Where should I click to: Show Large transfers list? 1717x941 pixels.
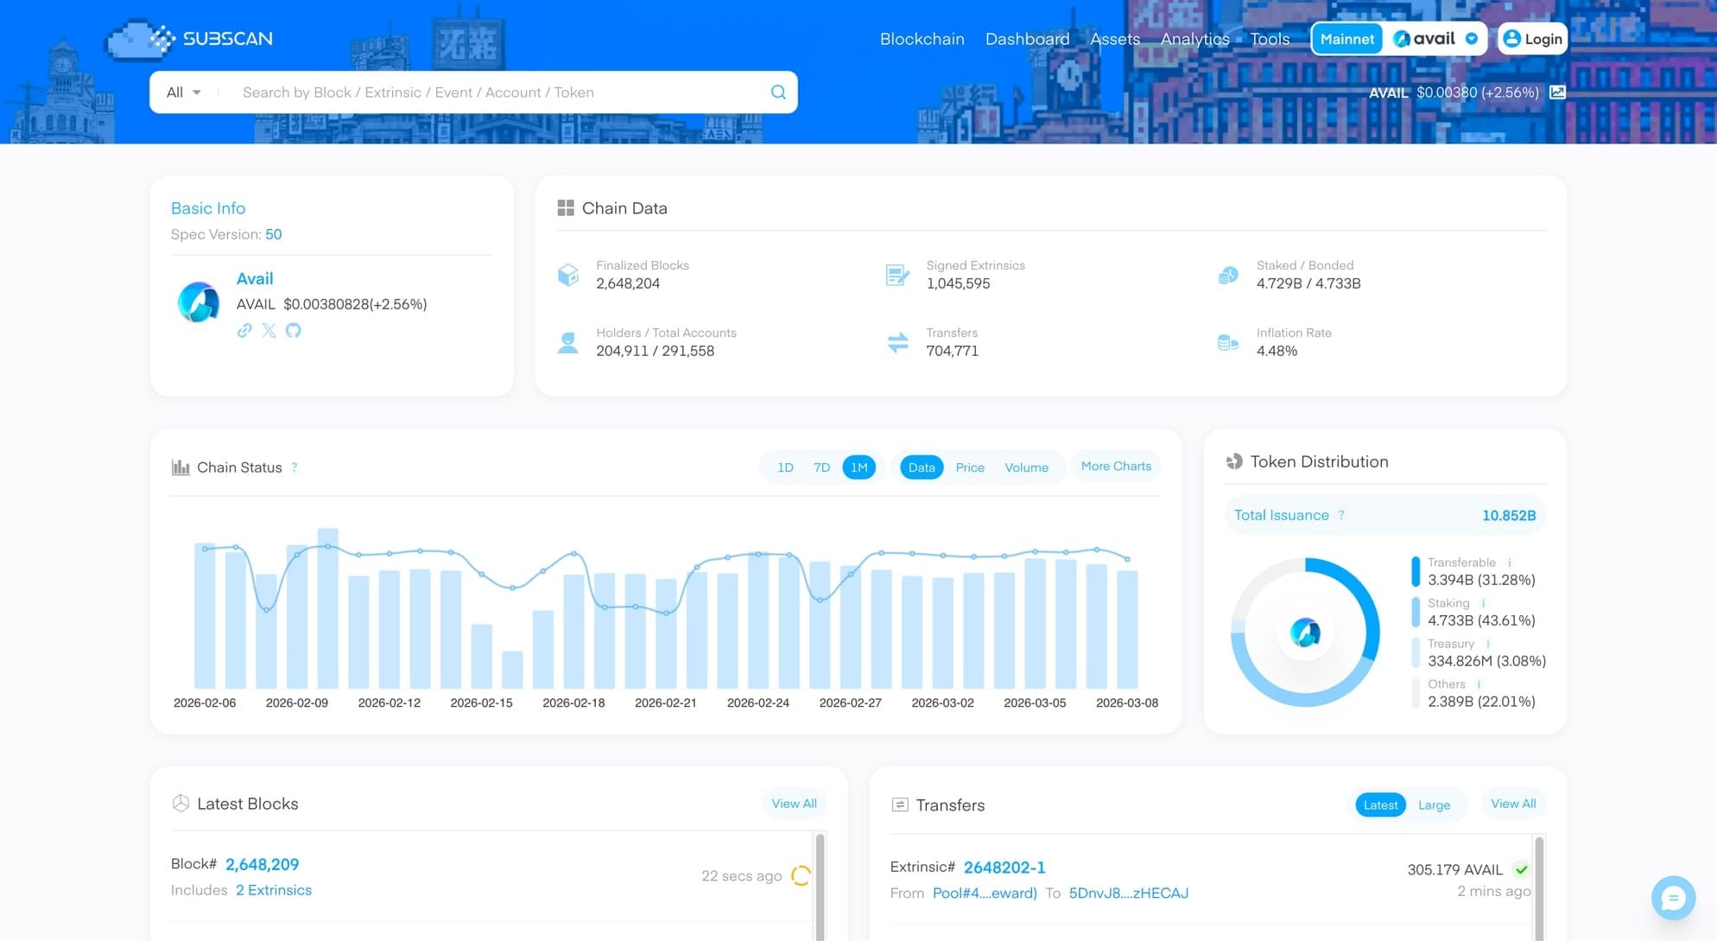(1434, 805)
